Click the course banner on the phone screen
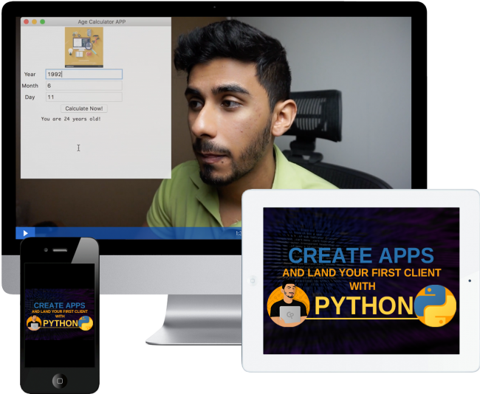 (60, 314)
